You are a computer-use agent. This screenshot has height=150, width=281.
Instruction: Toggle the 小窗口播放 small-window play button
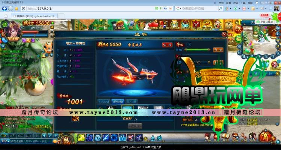click(x=265, y=21)
